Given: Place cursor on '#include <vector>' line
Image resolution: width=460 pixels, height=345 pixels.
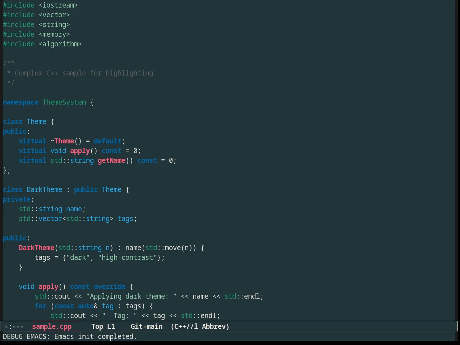Looking at the screenshot, I should pyautogui.click(x=36, y=15).
